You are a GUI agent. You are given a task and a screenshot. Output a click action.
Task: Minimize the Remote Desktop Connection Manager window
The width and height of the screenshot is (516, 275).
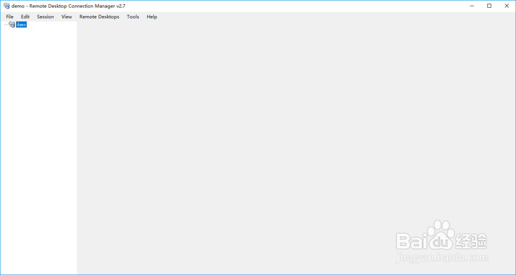(x=472, y=6)
